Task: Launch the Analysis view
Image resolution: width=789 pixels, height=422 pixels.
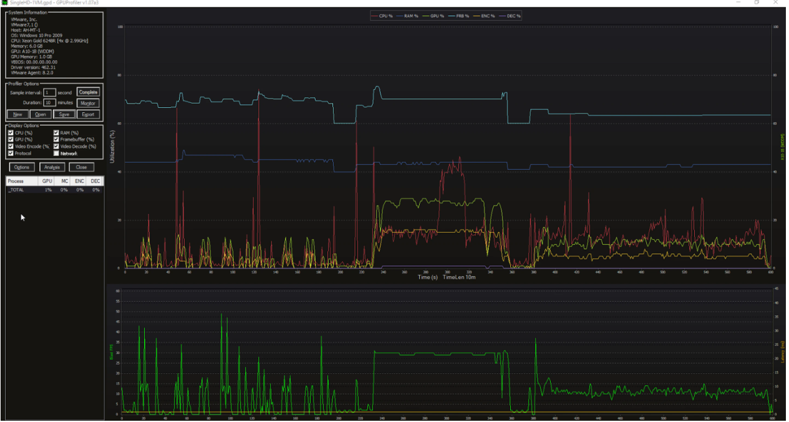Action: tap(52, 167)
